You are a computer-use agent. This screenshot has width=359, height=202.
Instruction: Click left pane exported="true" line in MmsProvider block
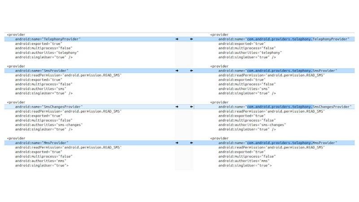pyautogui.click(x=39, y=152)
